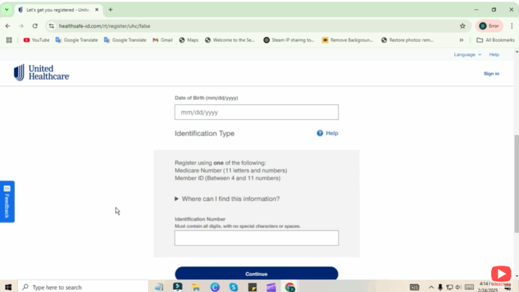The width and height of the screenshot is (519, 292).
Task: Open All Bookmarks
Action: coord(495,40)
